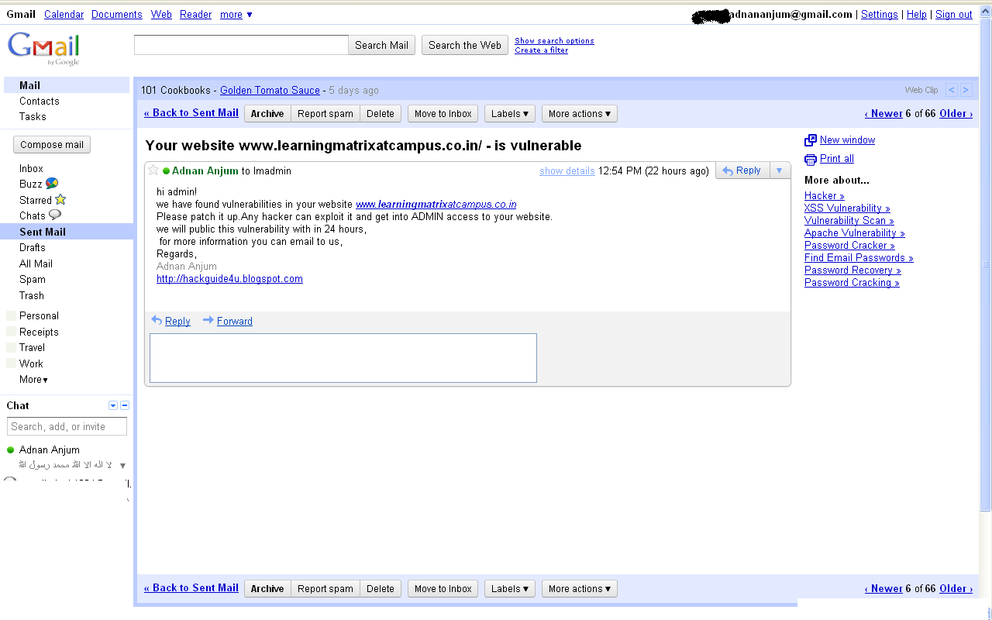Click top Move to Inbox button

[x=443, y=114]
